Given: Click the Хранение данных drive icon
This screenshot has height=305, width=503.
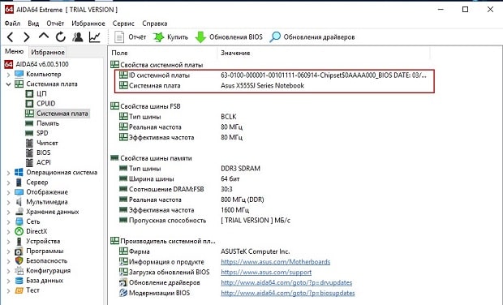Looking at the screenshot, I should coord(19,212).
